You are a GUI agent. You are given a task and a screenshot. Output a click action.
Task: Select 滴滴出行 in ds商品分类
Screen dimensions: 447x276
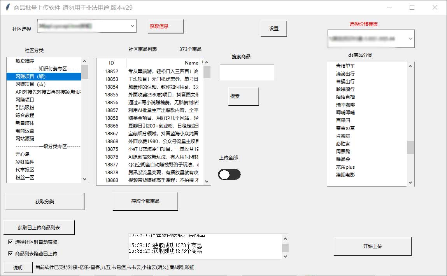367,73
